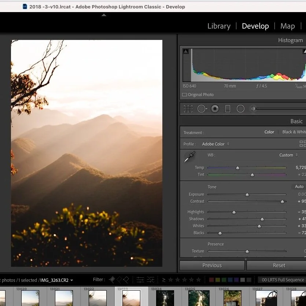Image resolution: width=306 pixels, height=306 pixels.
Task: Open the Map module
Action: 287,26
